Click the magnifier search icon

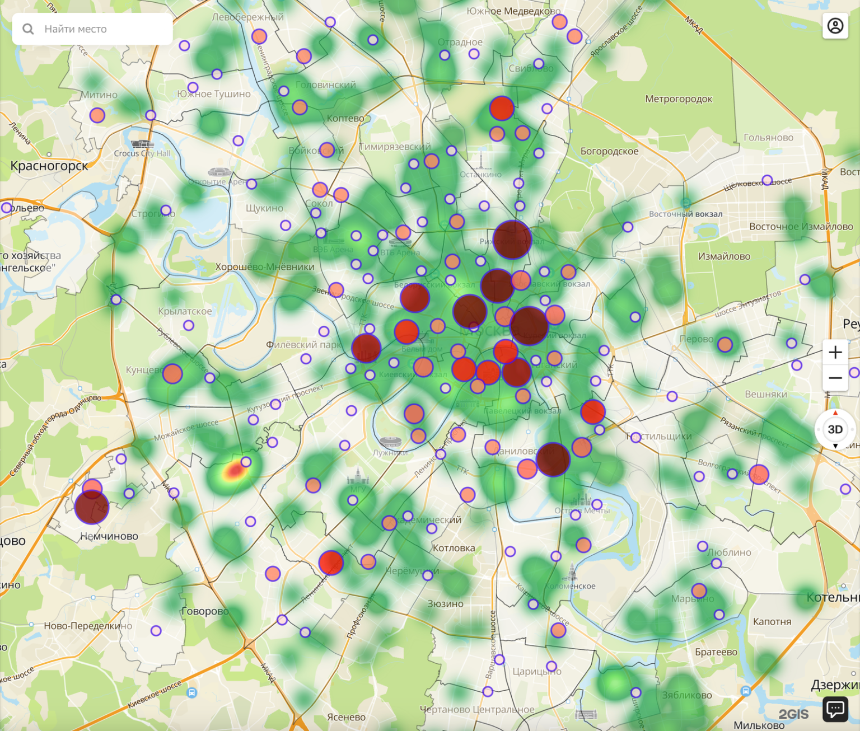coord(28,29)
